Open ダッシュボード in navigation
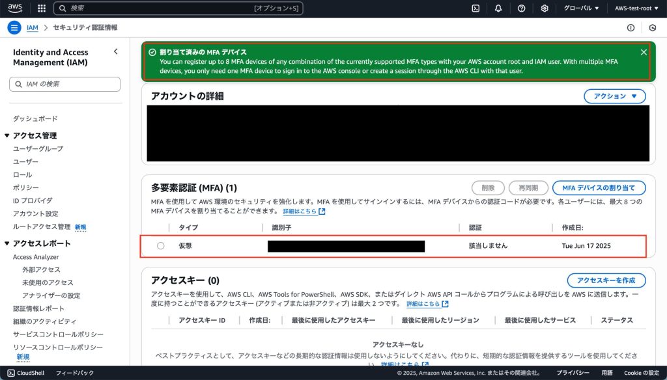 pyautogui.click(x=35, y=118)
